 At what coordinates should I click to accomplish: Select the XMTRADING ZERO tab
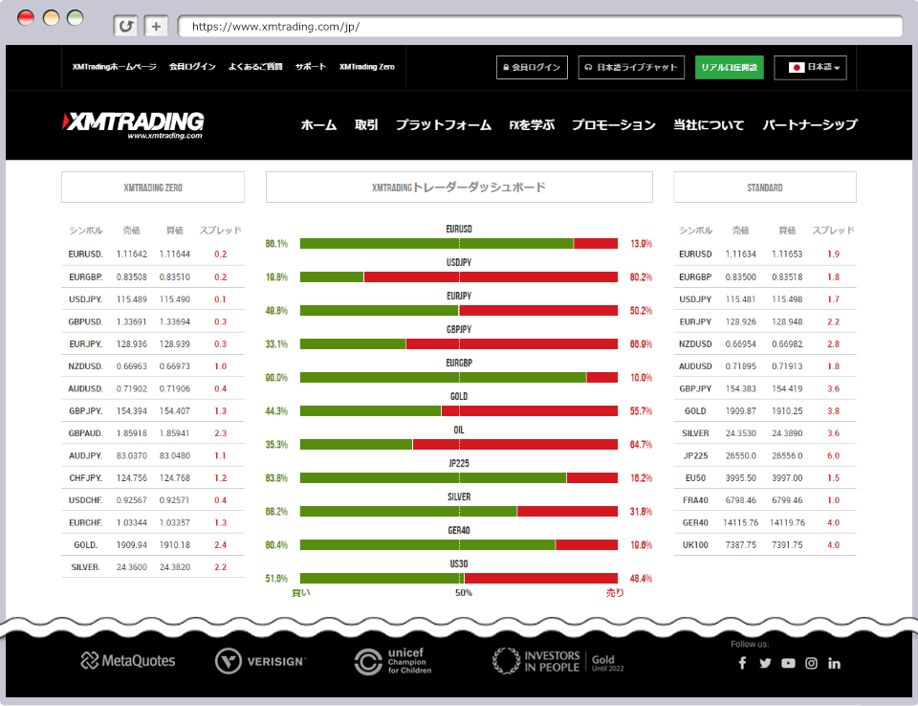tap(153, 188)
